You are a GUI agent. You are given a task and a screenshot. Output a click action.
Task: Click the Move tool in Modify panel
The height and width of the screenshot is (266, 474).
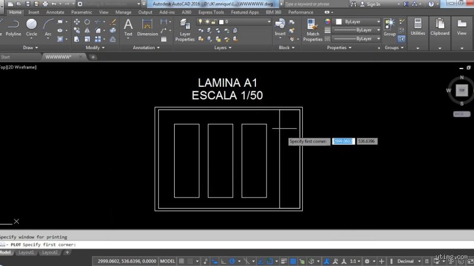coord(76,22)
